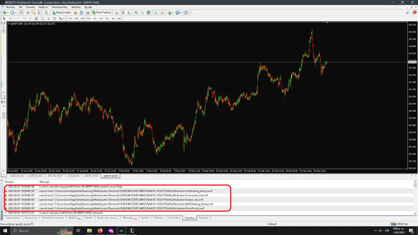Open the Profiles toolbar icon
The image size is (418, 235).
[x=12, y=13]
